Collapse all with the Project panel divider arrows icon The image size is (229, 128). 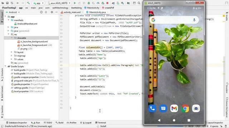pos(46,12)
